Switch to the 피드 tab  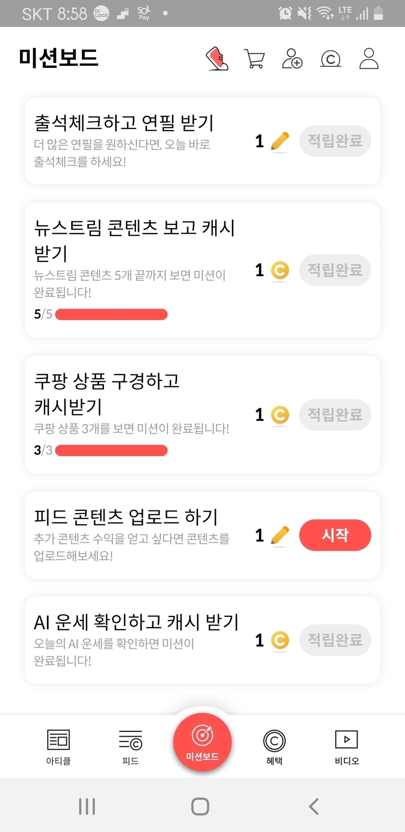[130, 746]
